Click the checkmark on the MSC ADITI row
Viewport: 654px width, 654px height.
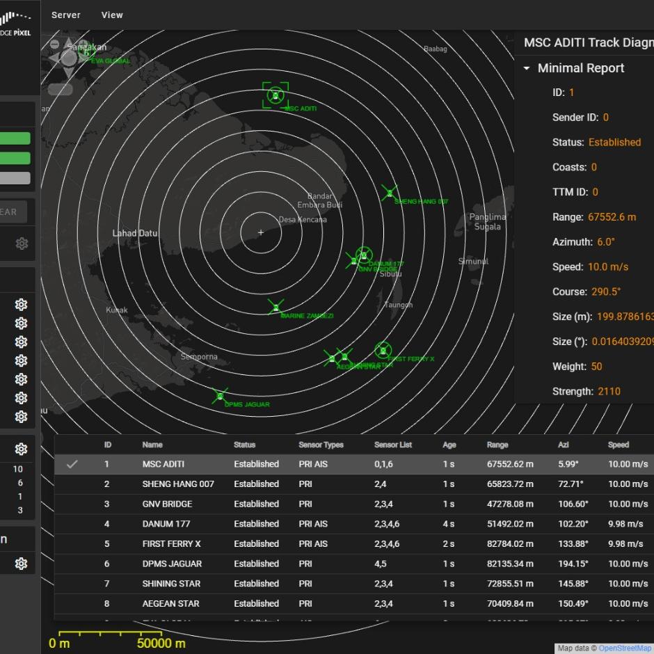coord(72,464)
